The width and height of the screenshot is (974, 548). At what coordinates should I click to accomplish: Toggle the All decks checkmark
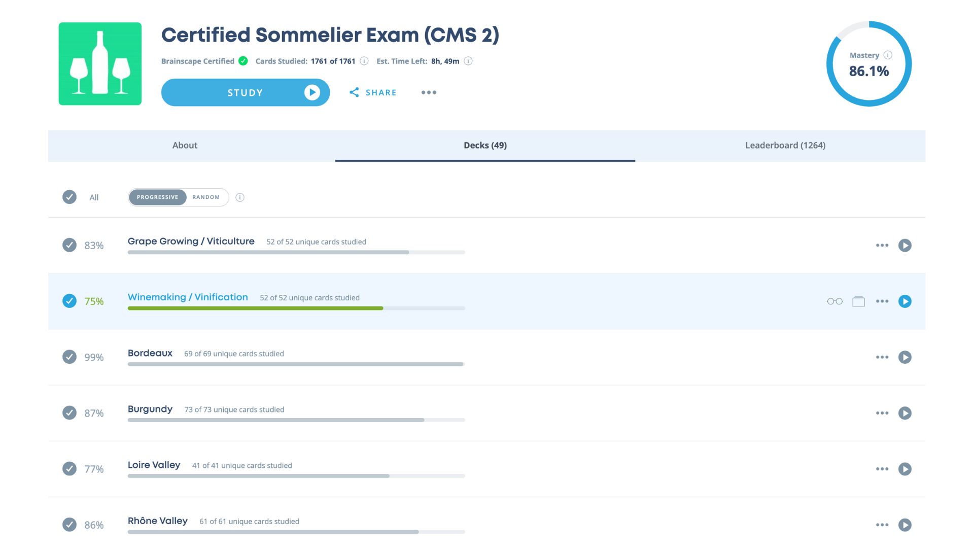tap(69, 197)
